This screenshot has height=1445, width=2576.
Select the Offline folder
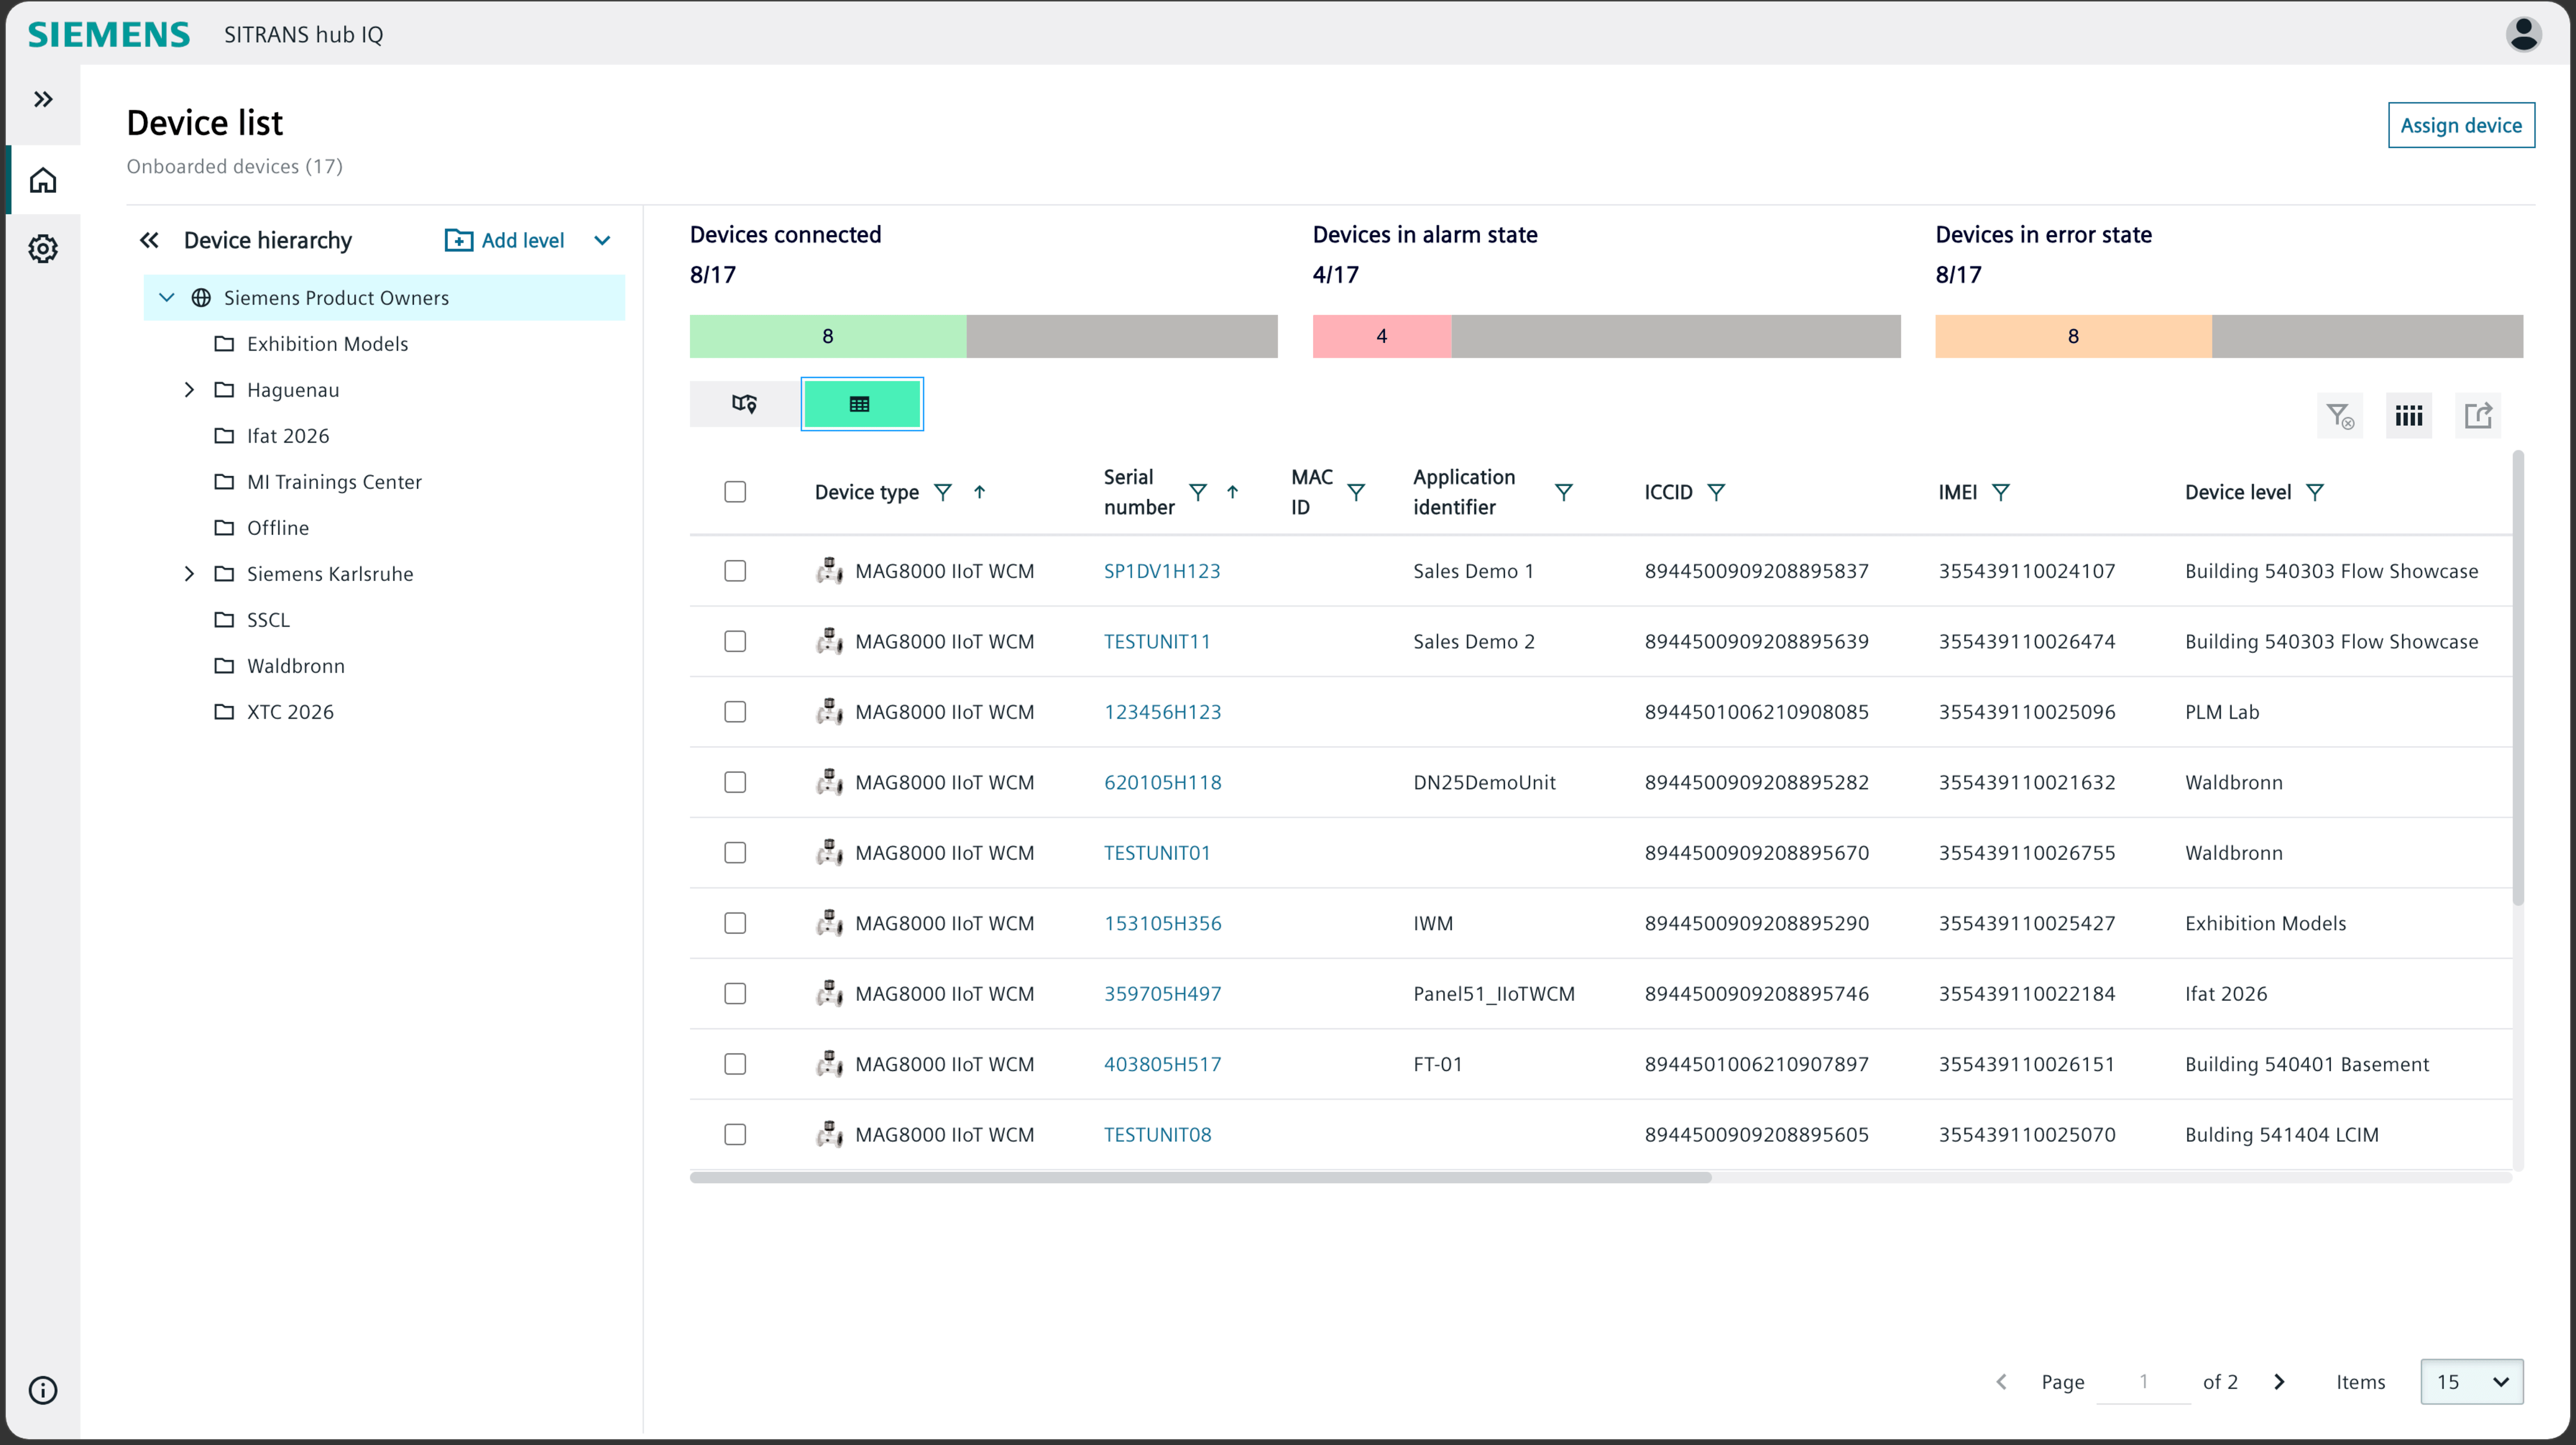[x=278, y=528]
